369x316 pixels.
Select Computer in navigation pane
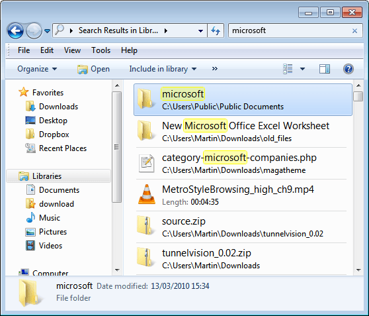point(50,273)
